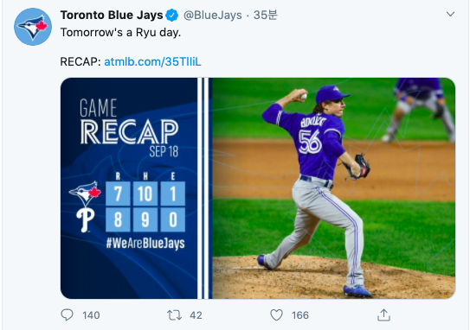Retweet using the retweet arrows icon
The height and width of the screenshot is (330, 470).
coord(174,315)
